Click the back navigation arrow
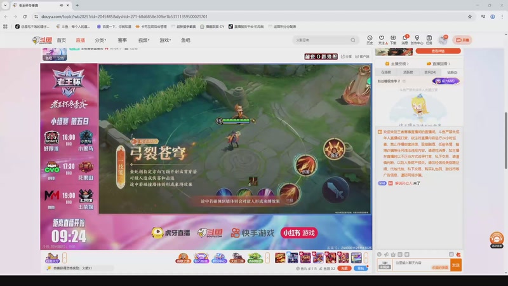 click(x=6, y=17)
